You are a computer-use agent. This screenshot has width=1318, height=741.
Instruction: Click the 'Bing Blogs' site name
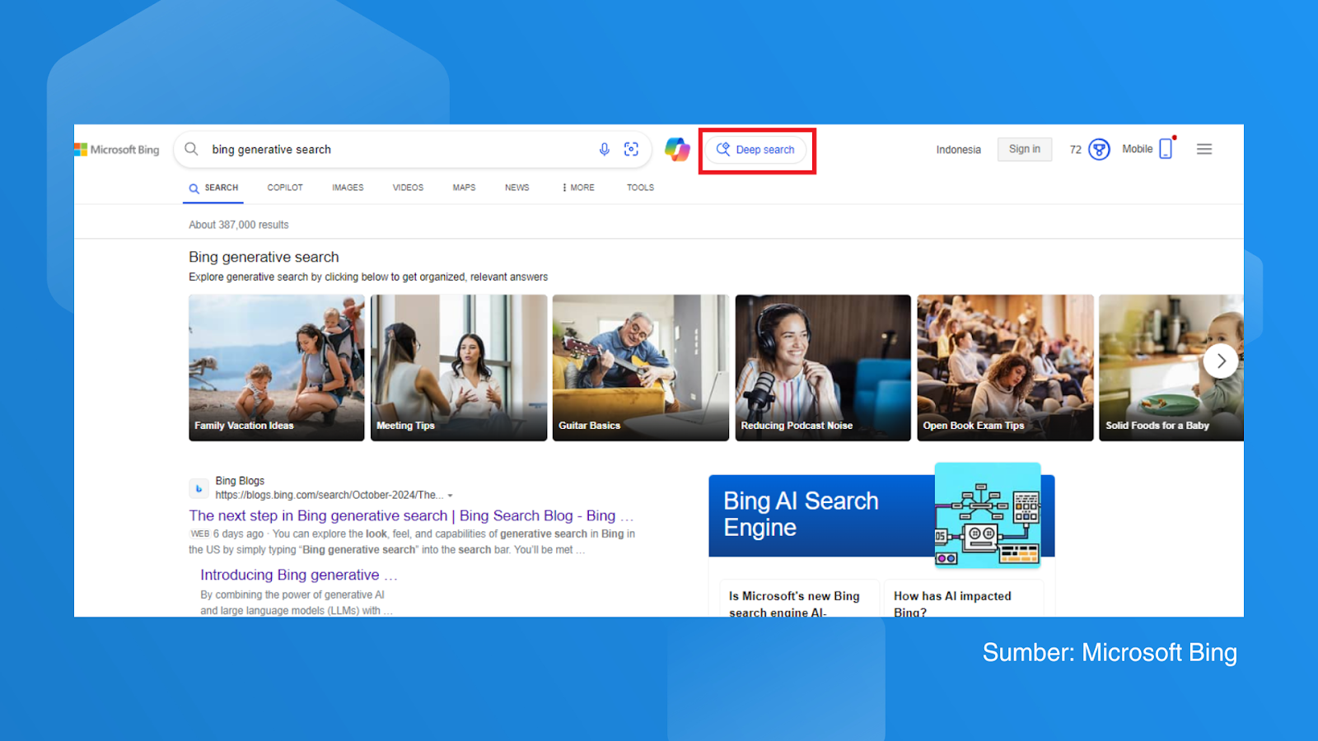[x=240, y=481]
